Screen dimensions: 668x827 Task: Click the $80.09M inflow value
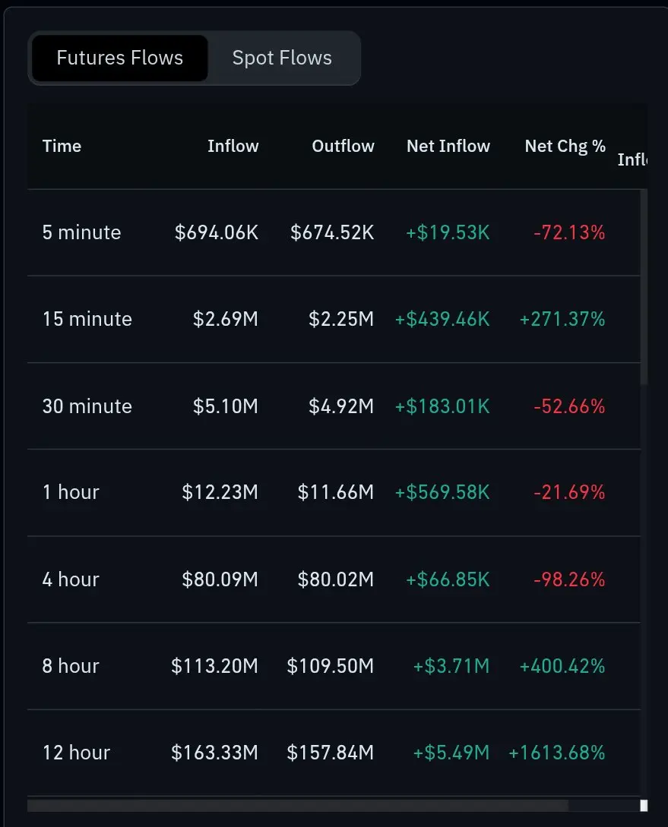coord(220,579)
